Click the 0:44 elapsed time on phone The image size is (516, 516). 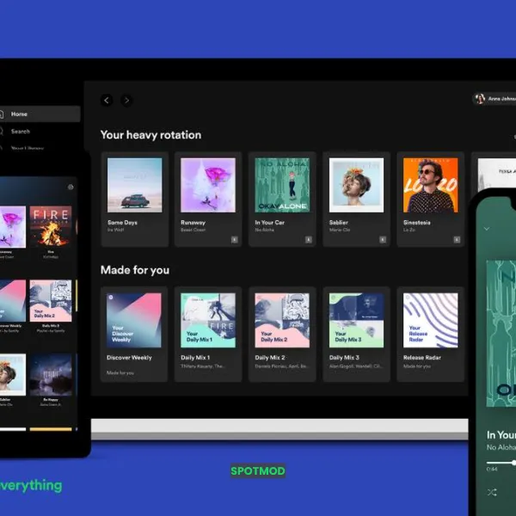[x=492, y=469]
